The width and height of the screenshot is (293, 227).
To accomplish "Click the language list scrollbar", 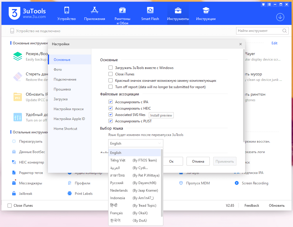I will (x=162, y=183).
